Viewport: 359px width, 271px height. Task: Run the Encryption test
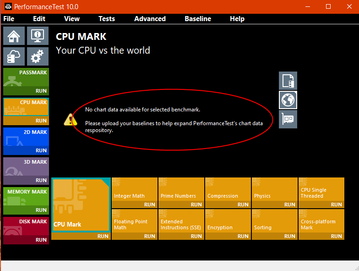243,236
